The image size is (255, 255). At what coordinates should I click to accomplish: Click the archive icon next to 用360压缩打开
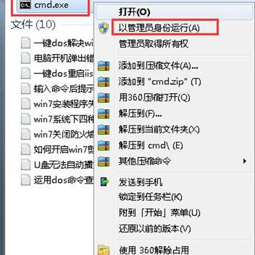(x=104, y=98)
